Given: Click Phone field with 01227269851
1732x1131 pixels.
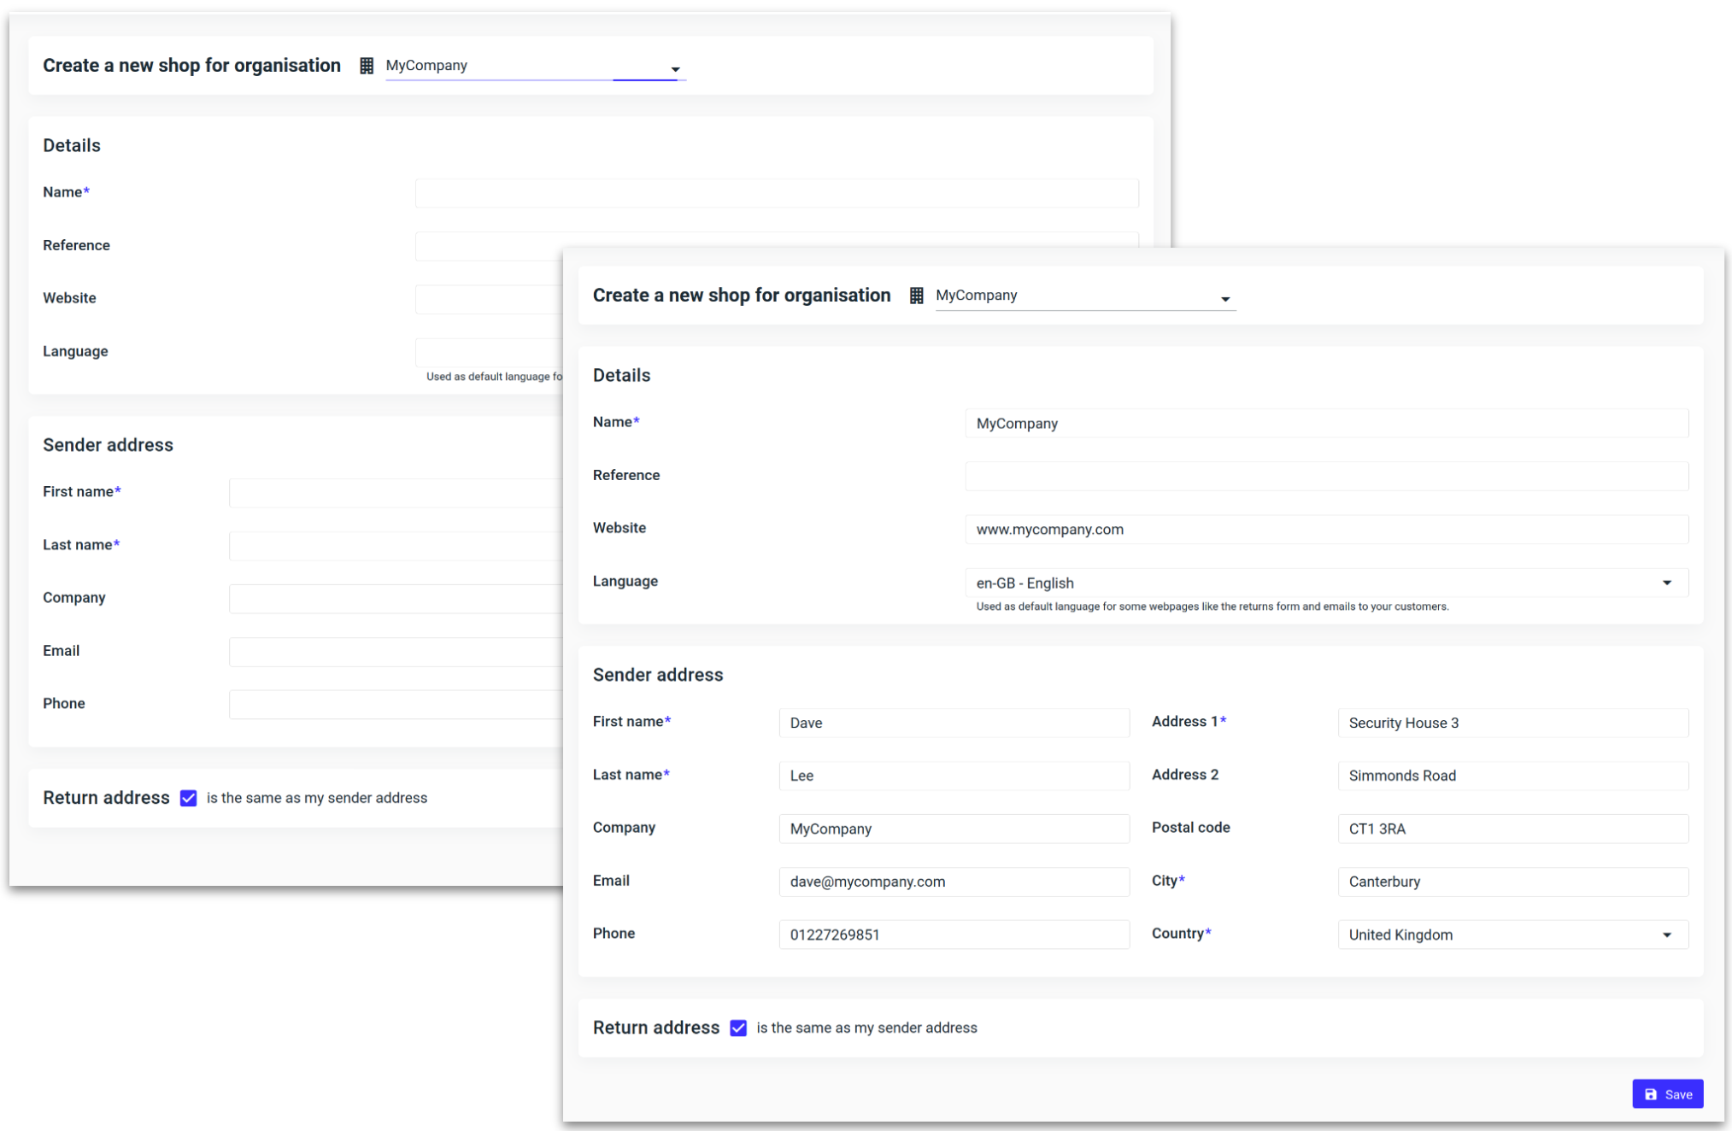Looking at the screenshot, I should tap(954, 935).
